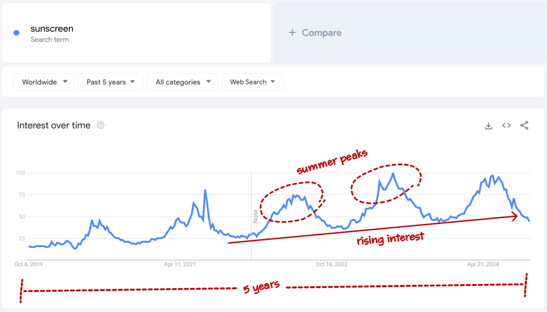
Task: Click the blue dot next to sunscreen
Action: point(16,33)
